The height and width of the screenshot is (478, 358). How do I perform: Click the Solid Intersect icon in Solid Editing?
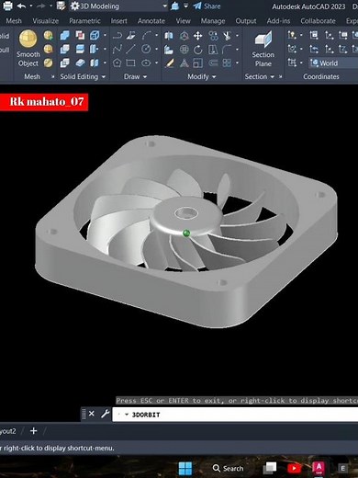(64, 63)
